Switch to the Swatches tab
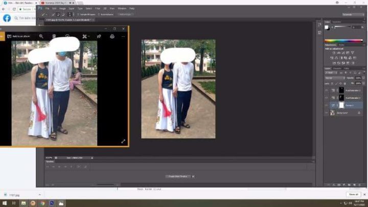This screenshot has width=368, height=207. [x=336, y=22]
